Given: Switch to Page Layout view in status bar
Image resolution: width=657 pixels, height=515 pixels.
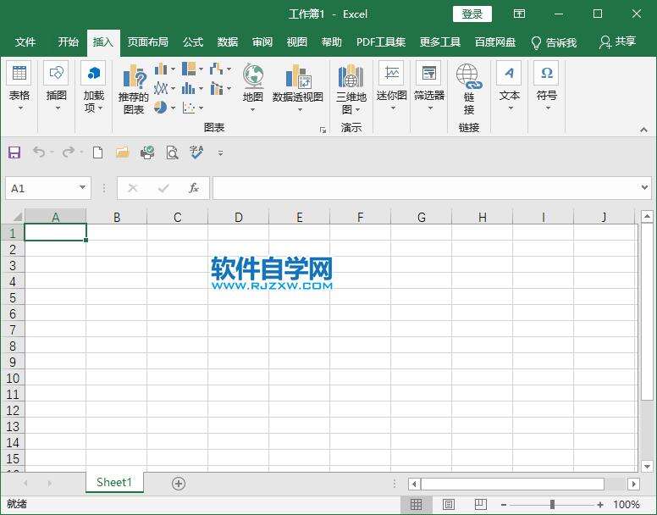Looking at the screenshot, I should (449, 505).
